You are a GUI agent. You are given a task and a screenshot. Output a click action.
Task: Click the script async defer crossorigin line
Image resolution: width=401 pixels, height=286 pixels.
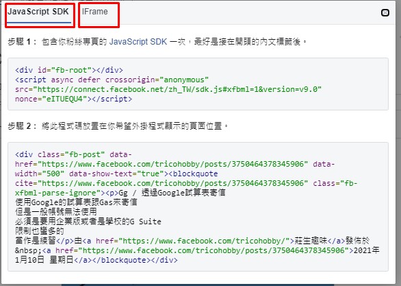pos(112,80)
